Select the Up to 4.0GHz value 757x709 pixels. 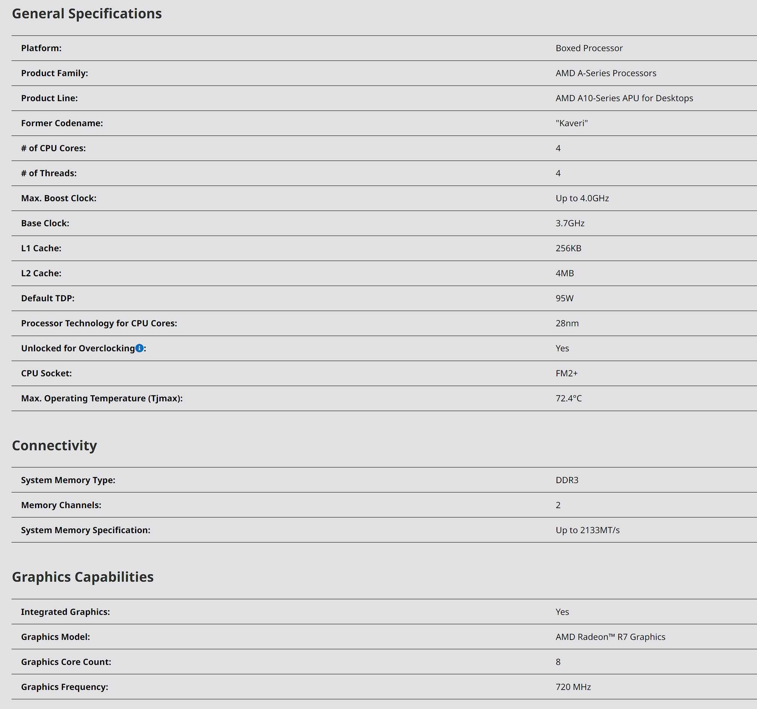coord(582,198)
